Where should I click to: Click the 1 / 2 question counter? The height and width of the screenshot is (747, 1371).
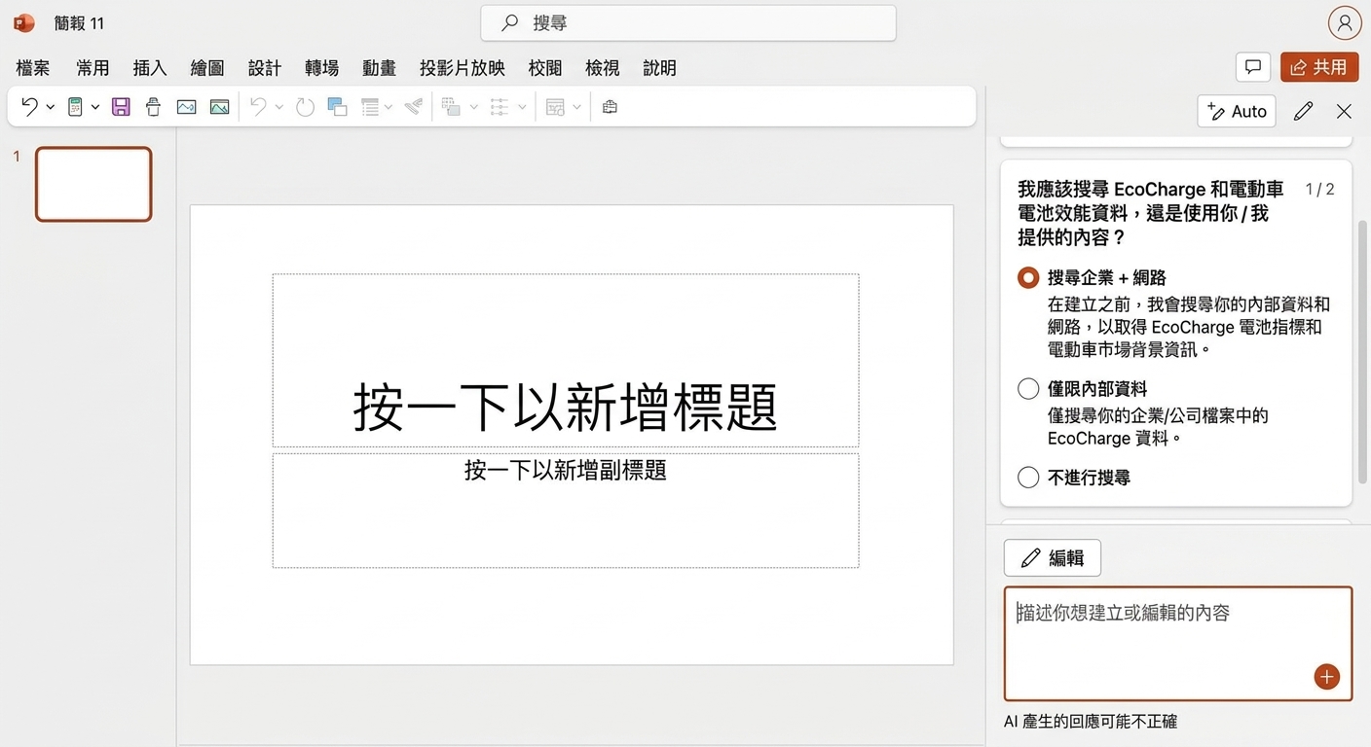pos(1320,190)
